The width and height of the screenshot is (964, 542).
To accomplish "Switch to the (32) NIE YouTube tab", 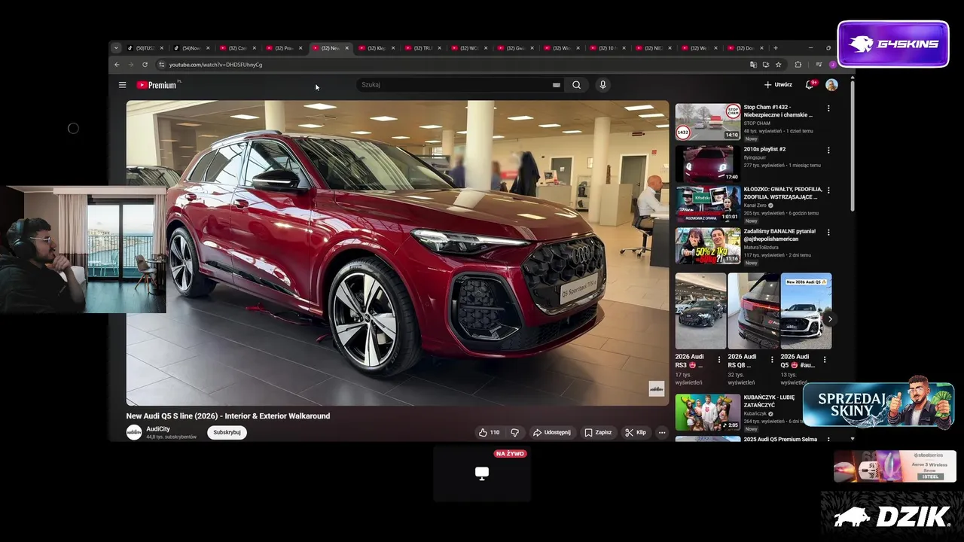I will (x=655, y=48).
